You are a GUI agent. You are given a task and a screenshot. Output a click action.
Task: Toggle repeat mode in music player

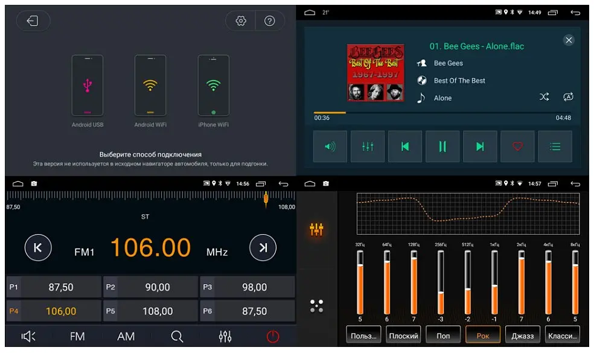point(568,97)
